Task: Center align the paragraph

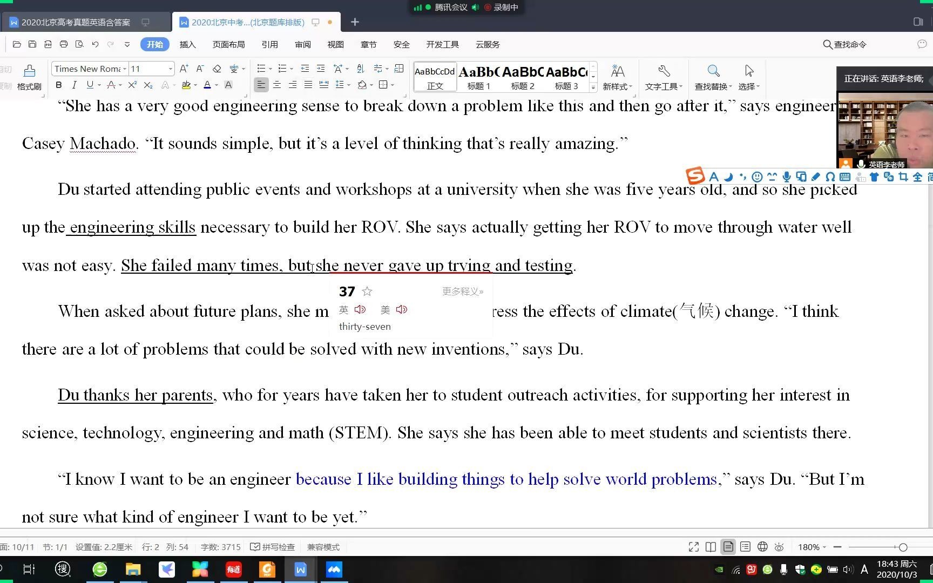Action: [277, 85]
